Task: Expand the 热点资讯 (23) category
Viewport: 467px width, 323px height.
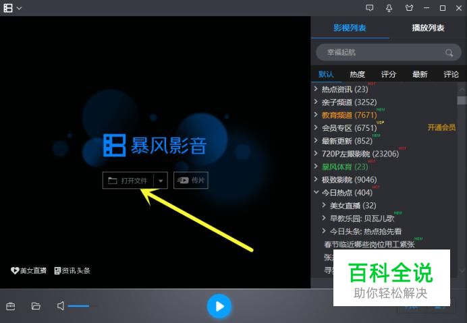Action: click(x=316, y=89)
